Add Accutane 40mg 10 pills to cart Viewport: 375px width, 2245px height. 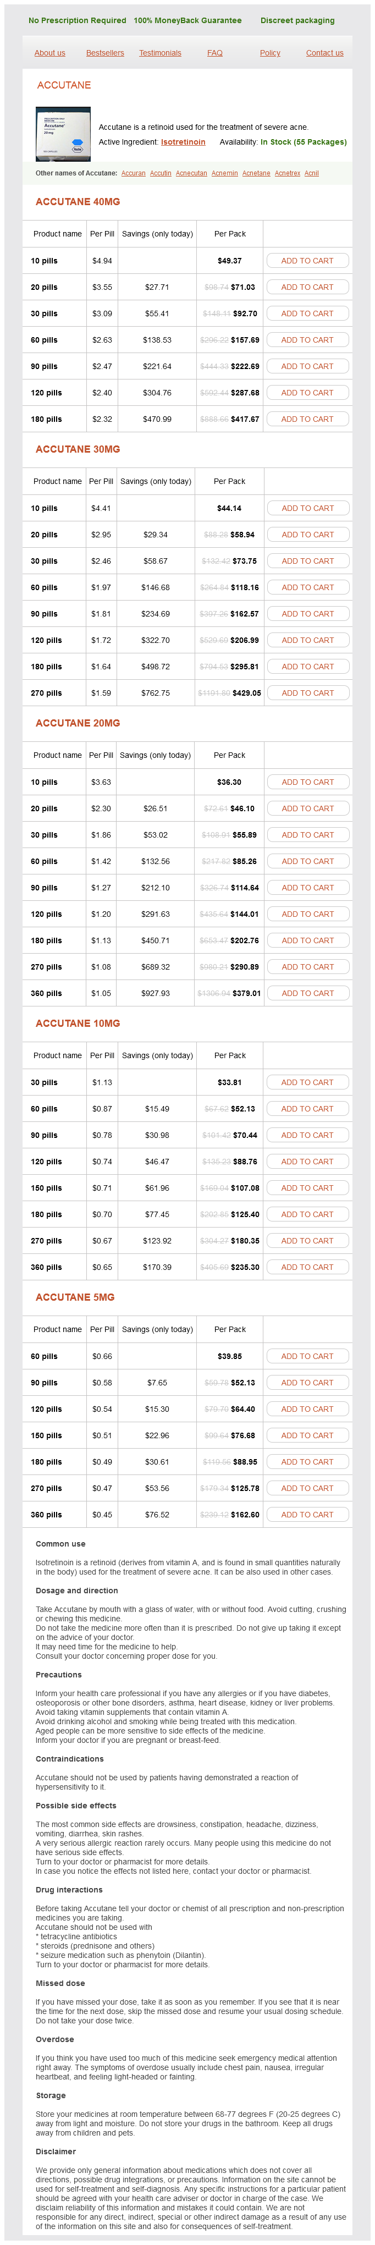tap(307, 261)
